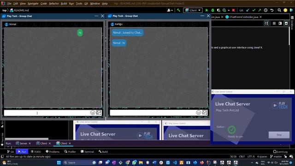Image resolution: width=295 pixels, height=166 pixels.
Task: Open Visual Studio Code from taskbar
Action: (175, 163)
